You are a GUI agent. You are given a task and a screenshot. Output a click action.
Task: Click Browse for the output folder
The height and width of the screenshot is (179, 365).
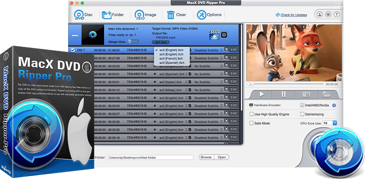[206, 157]
